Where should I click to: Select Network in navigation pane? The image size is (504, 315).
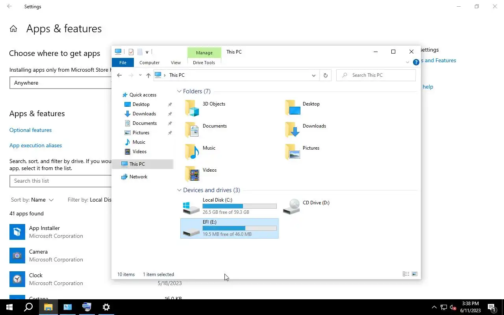pos(138,177)
